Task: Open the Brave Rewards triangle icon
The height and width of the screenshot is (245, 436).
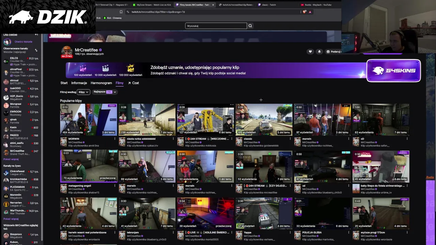Action: (x=310, y=12)
